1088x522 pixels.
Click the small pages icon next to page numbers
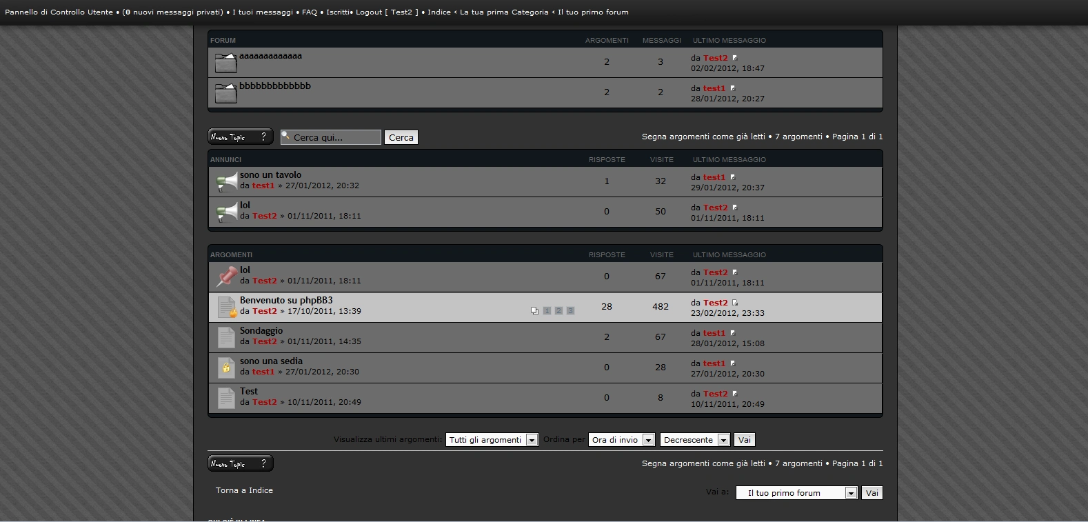(534, 311)
